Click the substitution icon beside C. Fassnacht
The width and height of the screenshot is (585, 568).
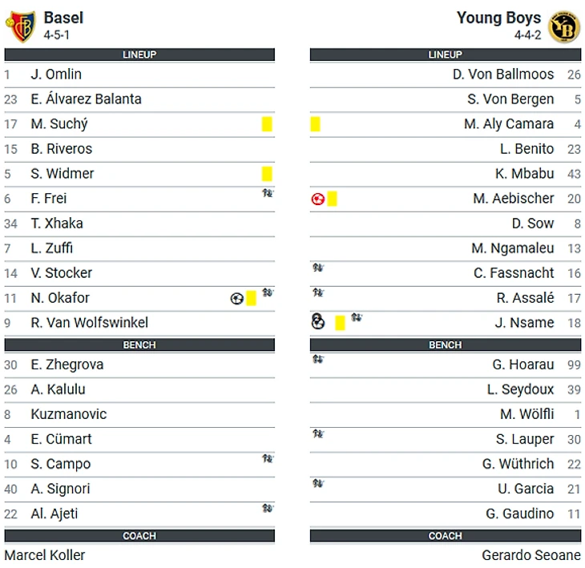tap(318, 268)
